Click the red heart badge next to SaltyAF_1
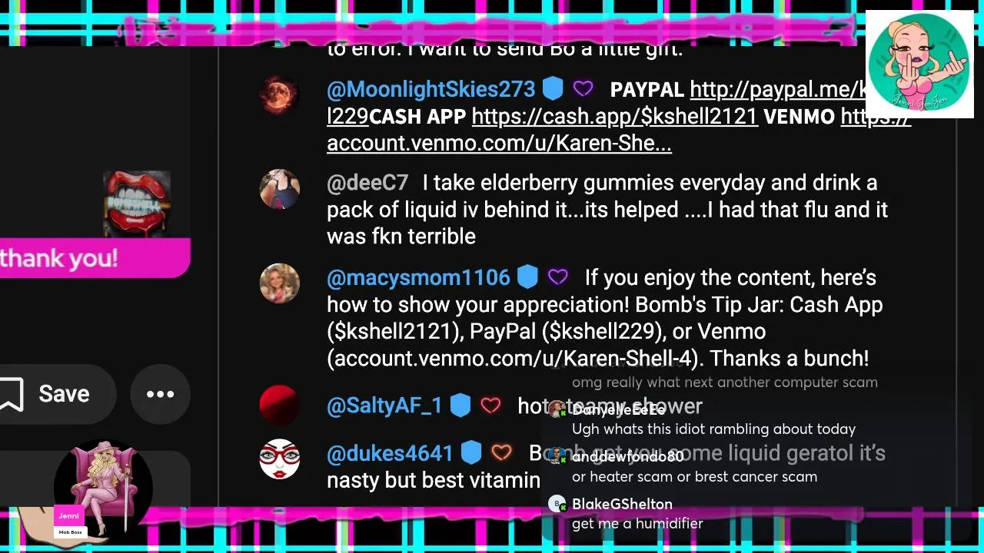 point(490,405)
